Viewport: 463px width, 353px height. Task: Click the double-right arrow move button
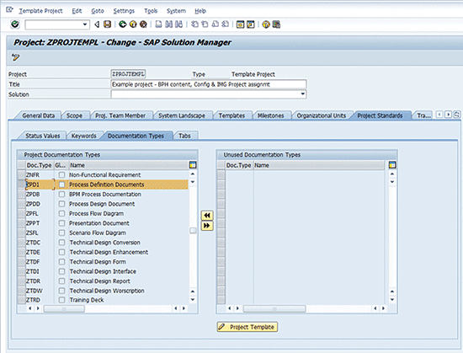207,226
